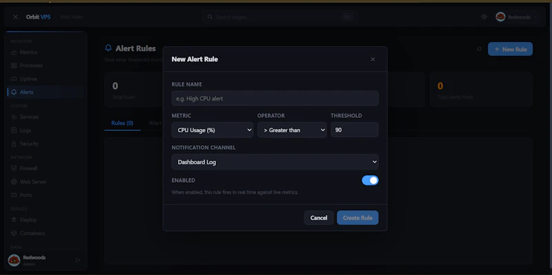Open Firewall in the sidebar
The width and height of the screenshot is (552, 275).
46,168
